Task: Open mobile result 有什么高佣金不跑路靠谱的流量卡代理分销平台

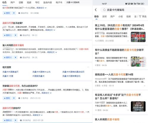Action: tap(119, 52)
